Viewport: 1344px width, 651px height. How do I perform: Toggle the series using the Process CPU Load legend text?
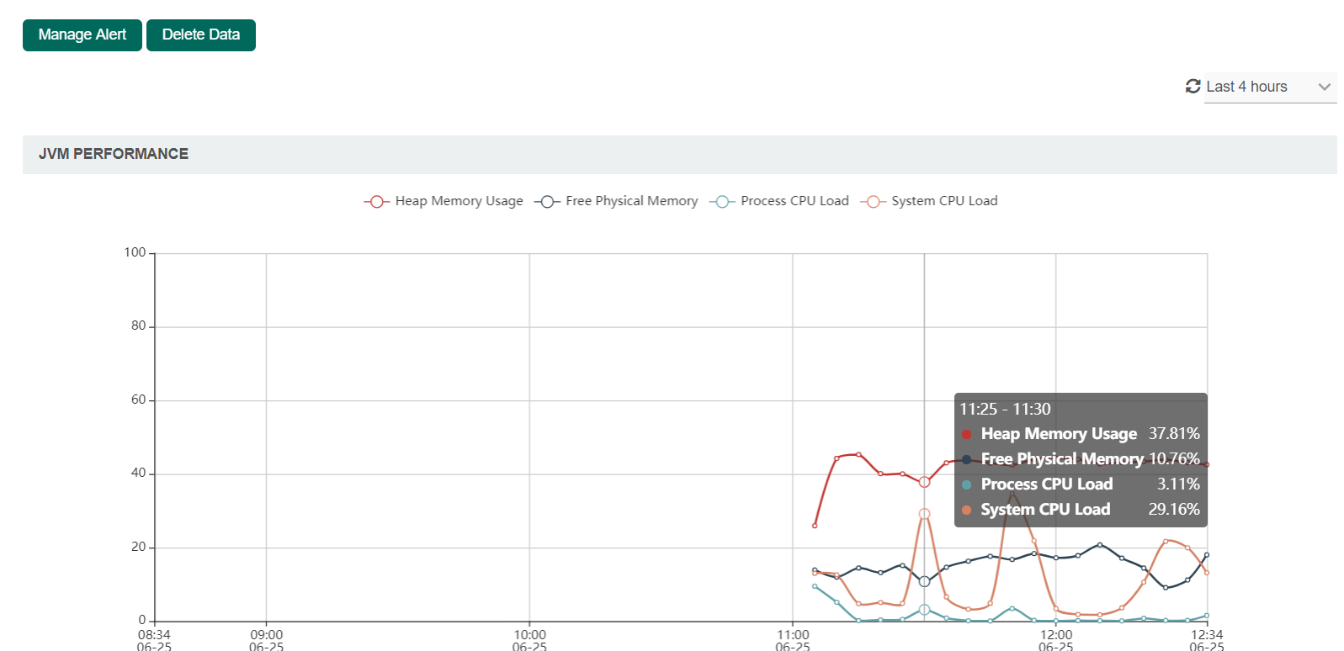coord(794,201)
